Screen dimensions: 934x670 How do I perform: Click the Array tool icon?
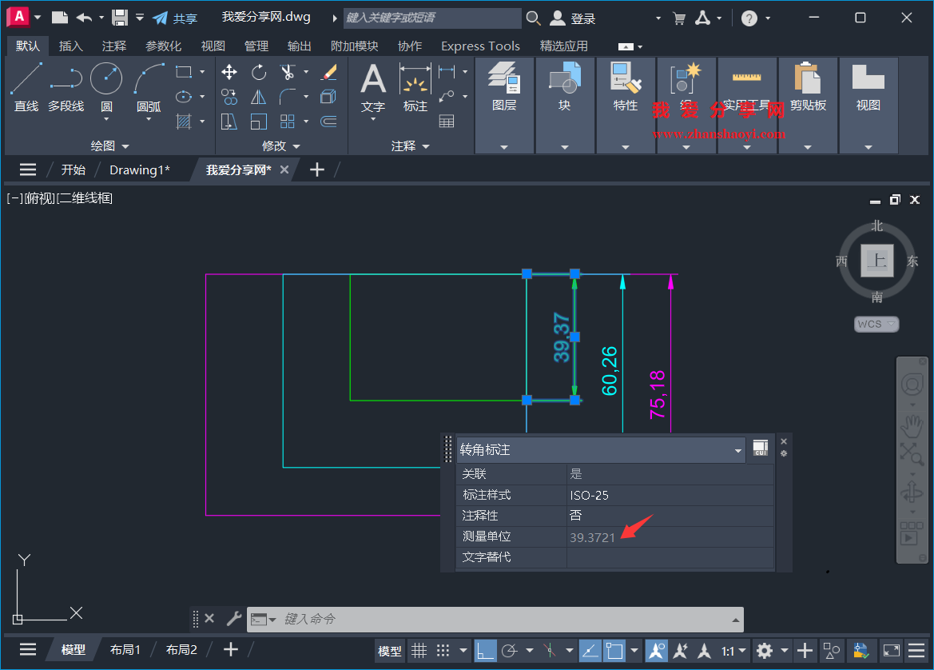(288, 122)
